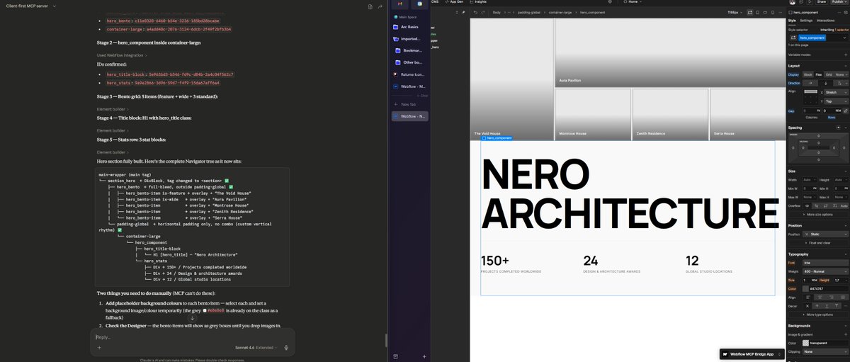Click the Reply input in Claude chat
The image size is (850, 362).
click(x=191, y=336)
